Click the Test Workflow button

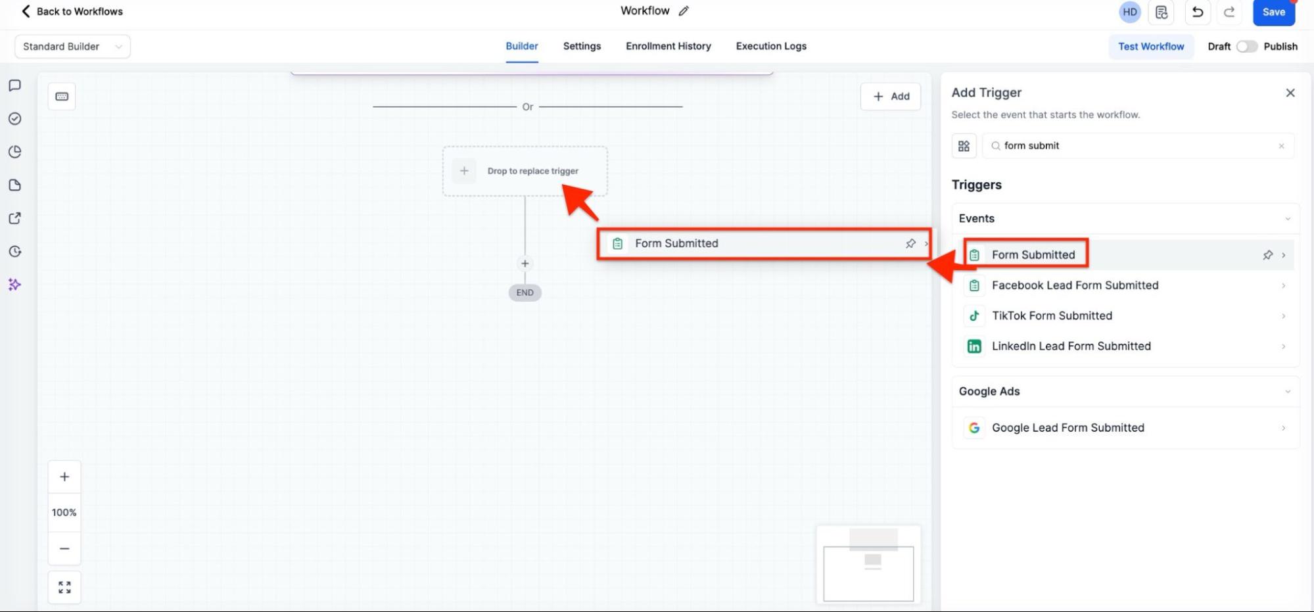1150,47
